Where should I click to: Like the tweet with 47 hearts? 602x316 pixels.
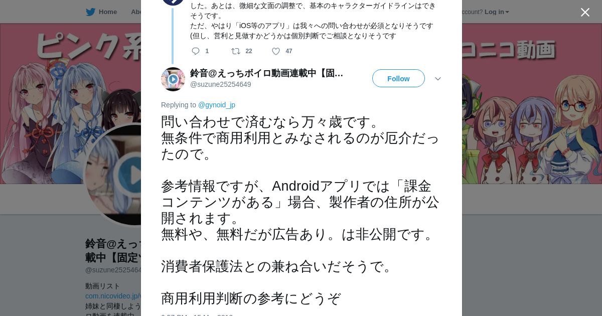click(x=276, y=51)
